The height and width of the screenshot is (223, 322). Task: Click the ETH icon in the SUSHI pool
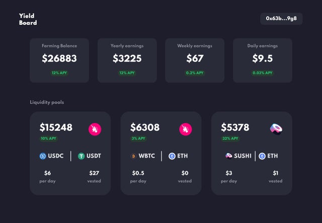click(x=262, y=156)
